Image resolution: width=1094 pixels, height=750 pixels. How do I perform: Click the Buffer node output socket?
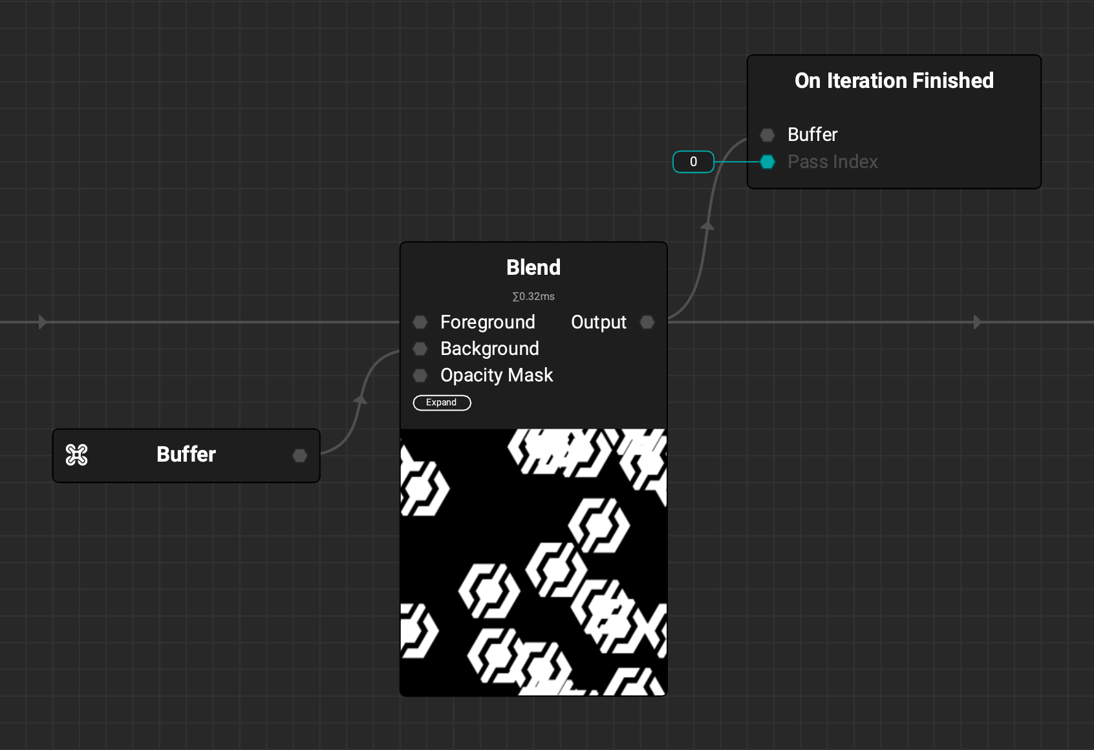point(299,456)
